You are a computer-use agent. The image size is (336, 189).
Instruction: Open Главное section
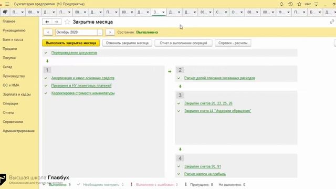coord(9,22)
